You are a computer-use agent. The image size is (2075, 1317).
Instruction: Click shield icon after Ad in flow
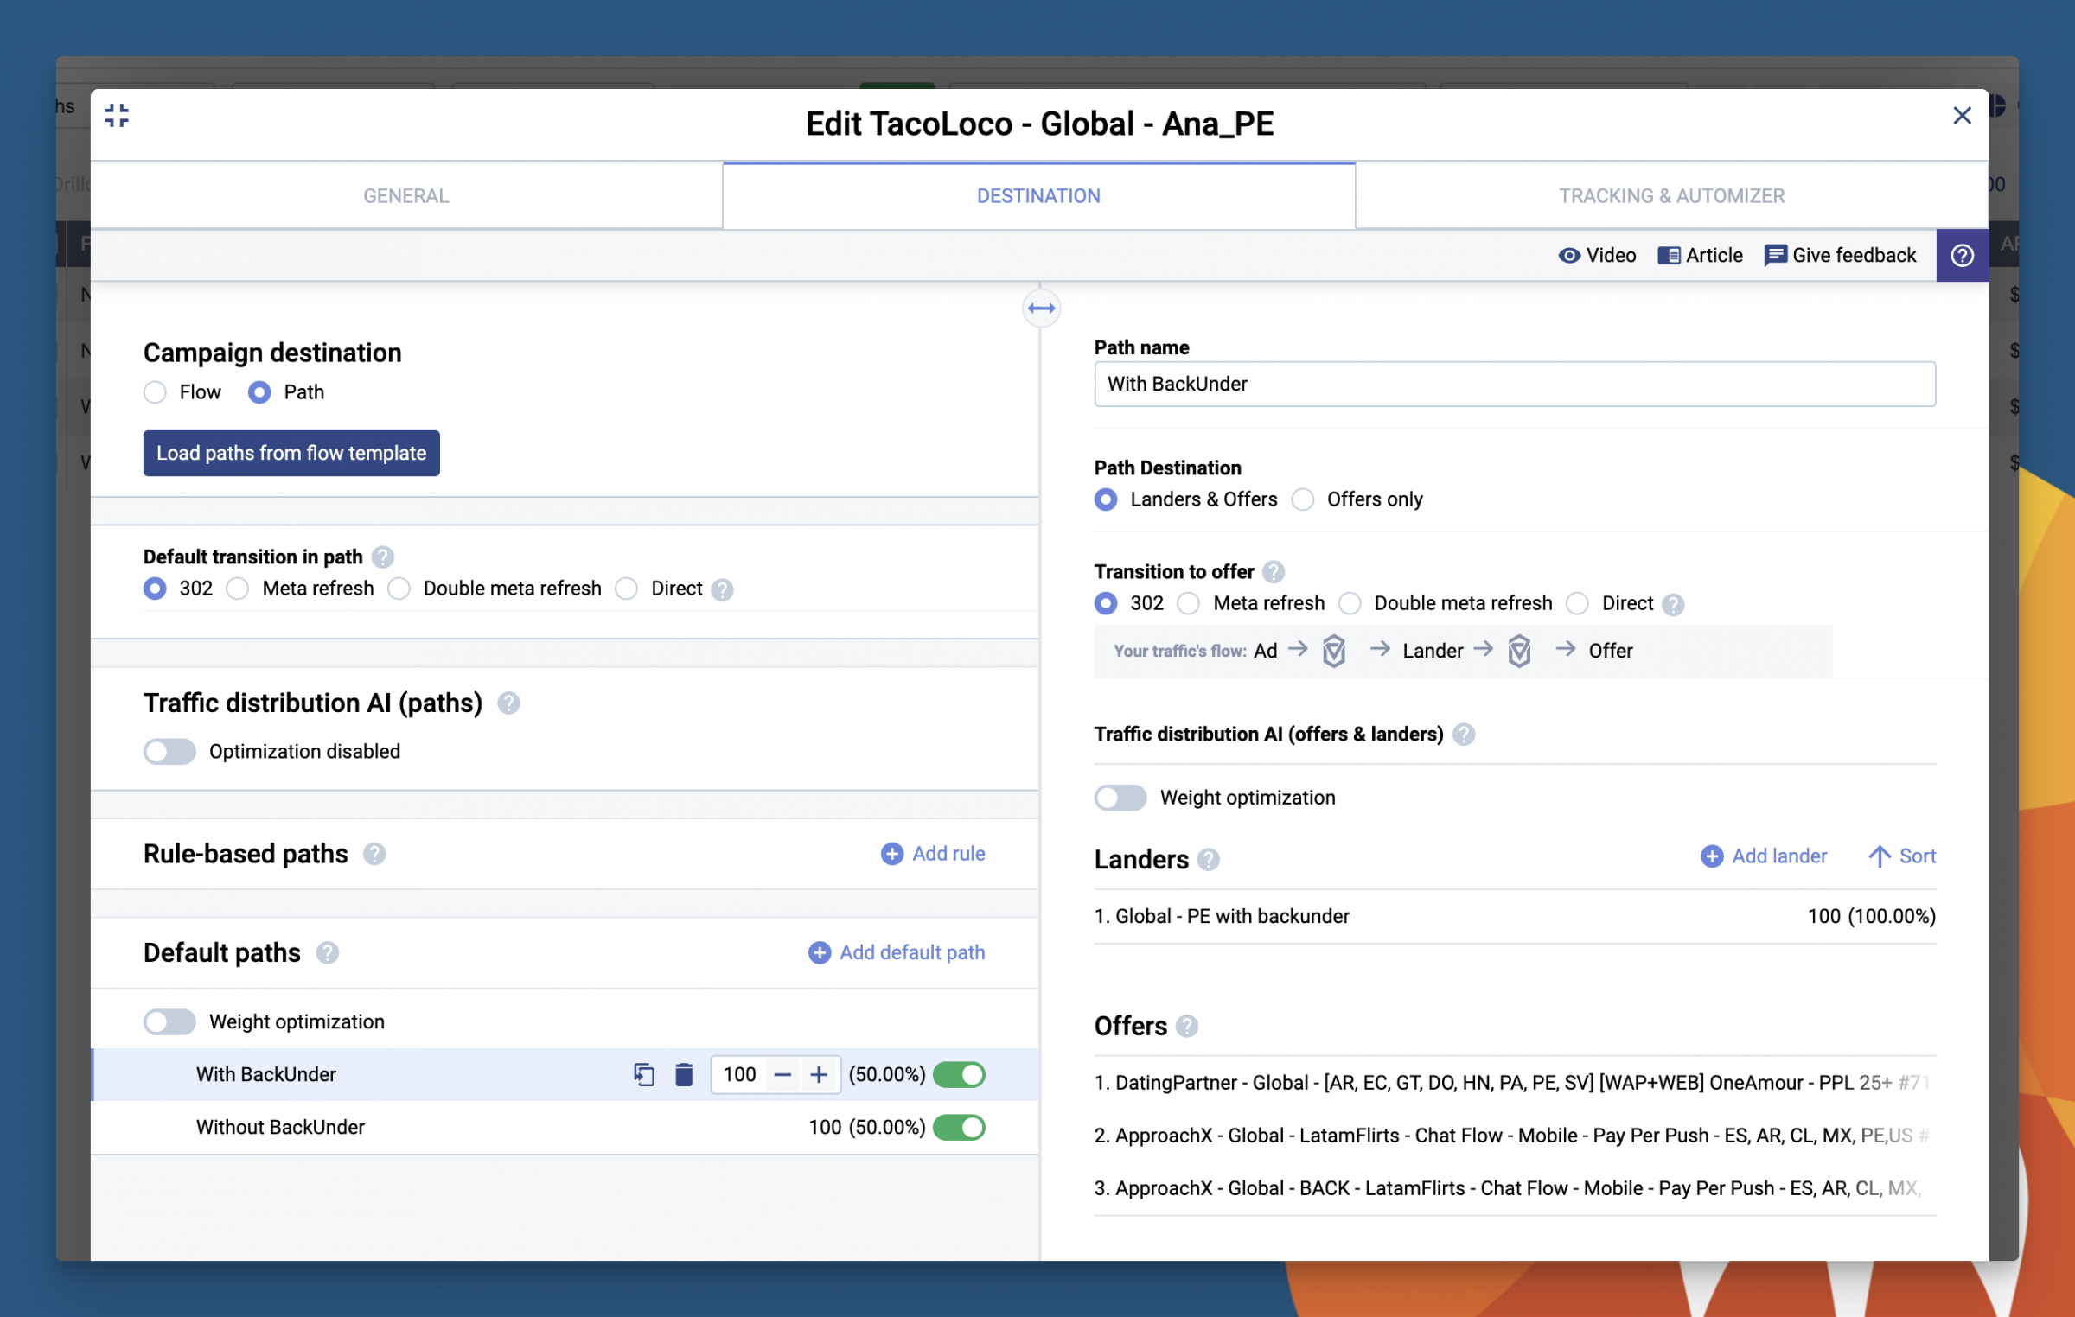[x=1334, y=651]
